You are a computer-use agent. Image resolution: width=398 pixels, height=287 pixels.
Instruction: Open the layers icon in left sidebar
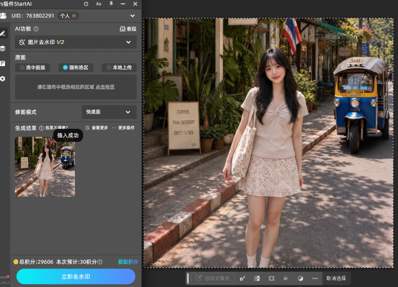pos(3,48)
